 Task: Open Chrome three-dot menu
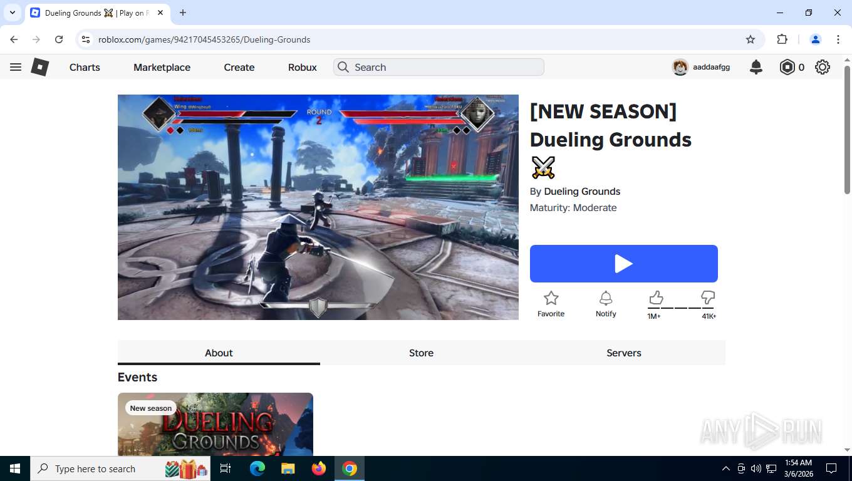click(x=838, y=39)
